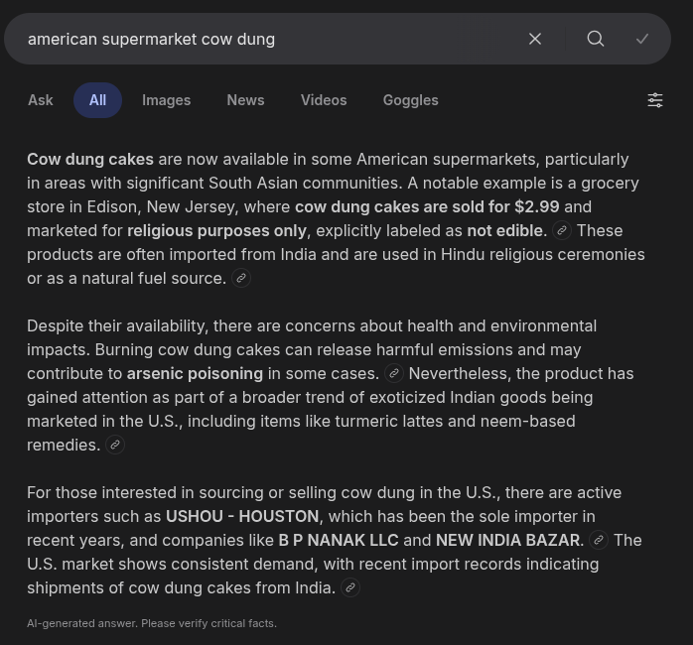Open the citation link after 'not edible.'
Screen dimensions: 693x645
[x=562, y=230]
